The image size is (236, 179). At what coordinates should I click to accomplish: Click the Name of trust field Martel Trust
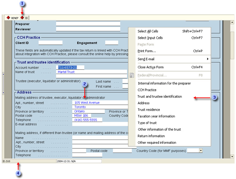[91, 72]
